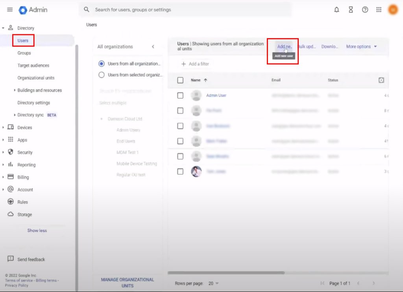Open the main hamburger menu
The height and width of the screenshot is (292, 403).
(x=10, y=10)
